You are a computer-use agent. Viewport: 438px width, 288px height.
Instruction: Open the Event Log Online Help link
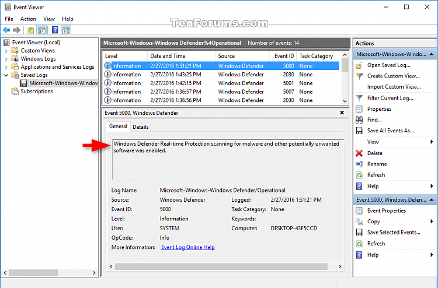[188, 247]
